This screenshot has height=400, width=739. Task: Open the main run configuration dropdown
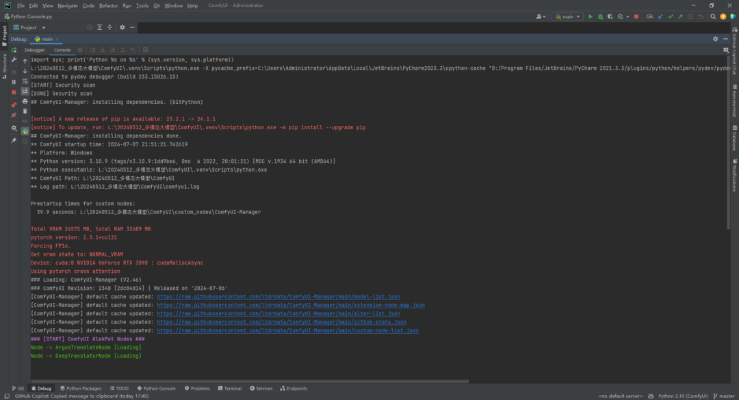pyautogui.click(x=567, y=17)
